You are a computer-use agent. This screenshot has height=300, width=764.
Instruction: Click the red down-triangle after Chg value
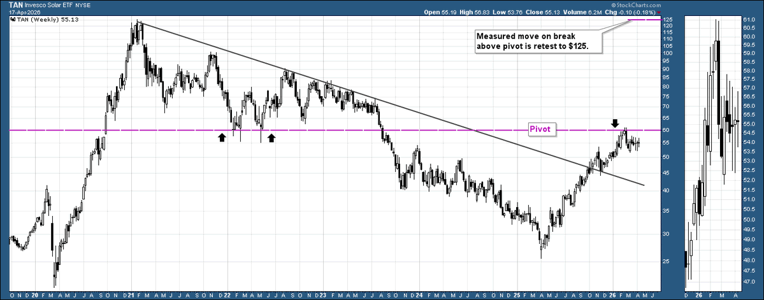pos(659,12)
